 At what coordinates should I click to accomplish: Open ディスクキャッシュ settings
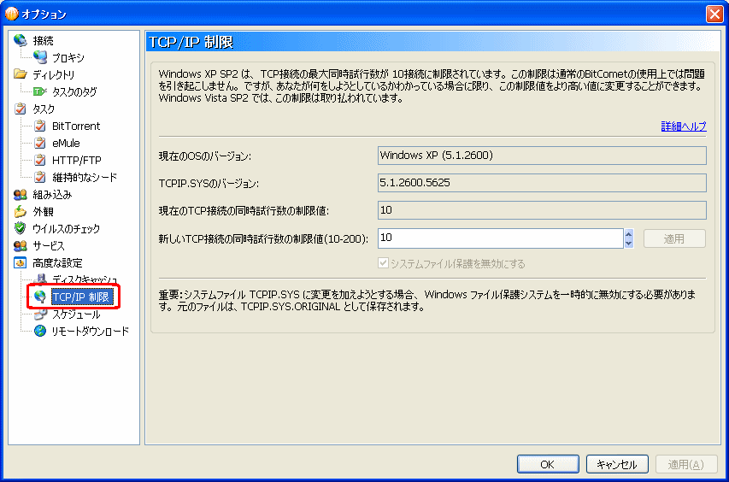tap(85, 279)
